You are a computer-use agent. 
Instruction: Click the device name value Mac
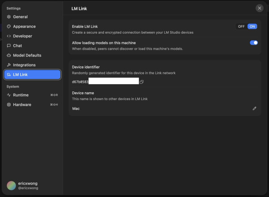click(x=76, y=109)
